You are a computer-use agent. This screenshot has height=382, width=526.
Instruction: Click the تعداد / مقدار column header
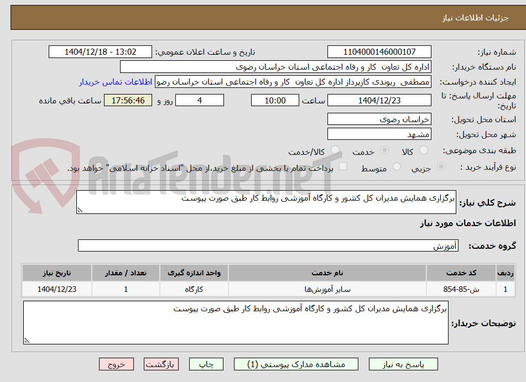126,273
